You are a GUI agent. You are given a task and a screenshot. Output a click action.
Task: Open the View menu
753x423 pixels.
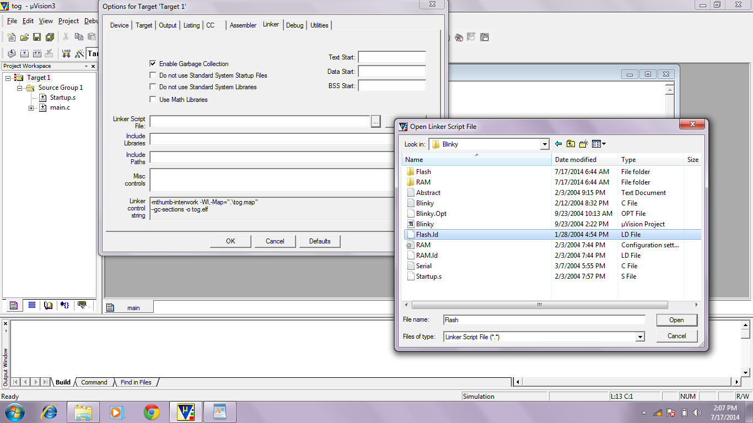[46, 21]
